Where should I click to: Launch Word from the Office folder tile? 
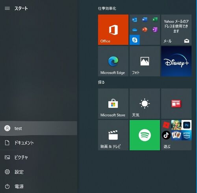point(145,20)
